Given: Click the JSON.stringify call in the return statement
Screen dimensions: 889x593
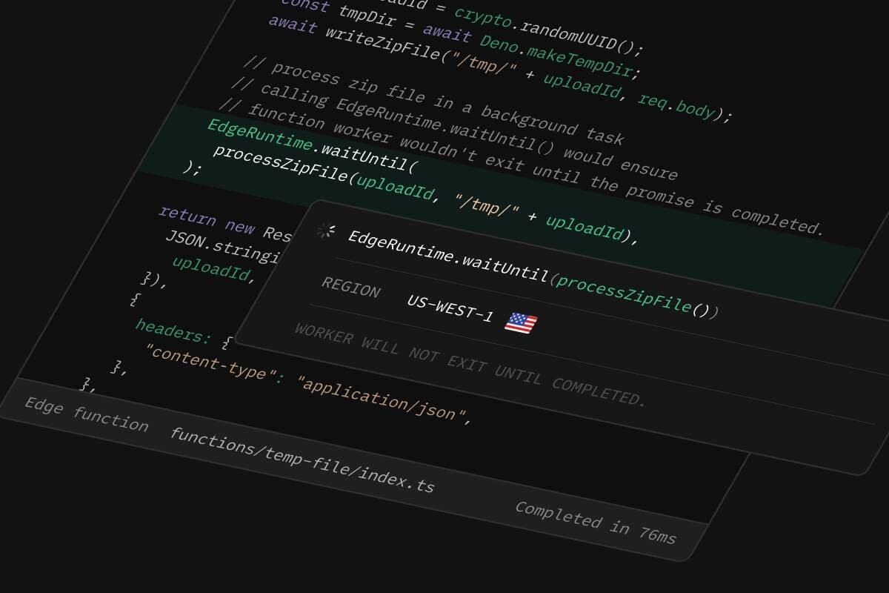Looking at the screenshot, I should point(222,247).
